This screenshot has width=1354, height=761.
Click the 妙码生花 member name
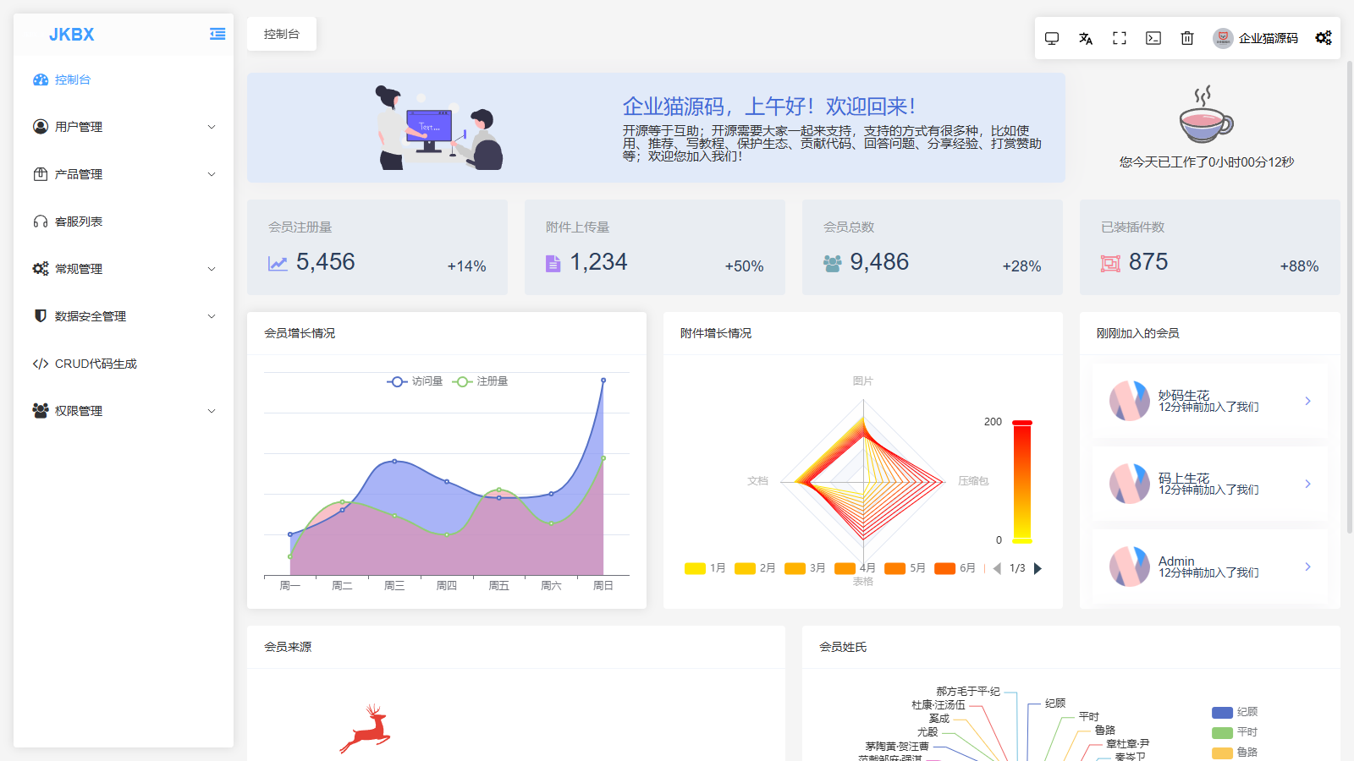point(1184,395)
